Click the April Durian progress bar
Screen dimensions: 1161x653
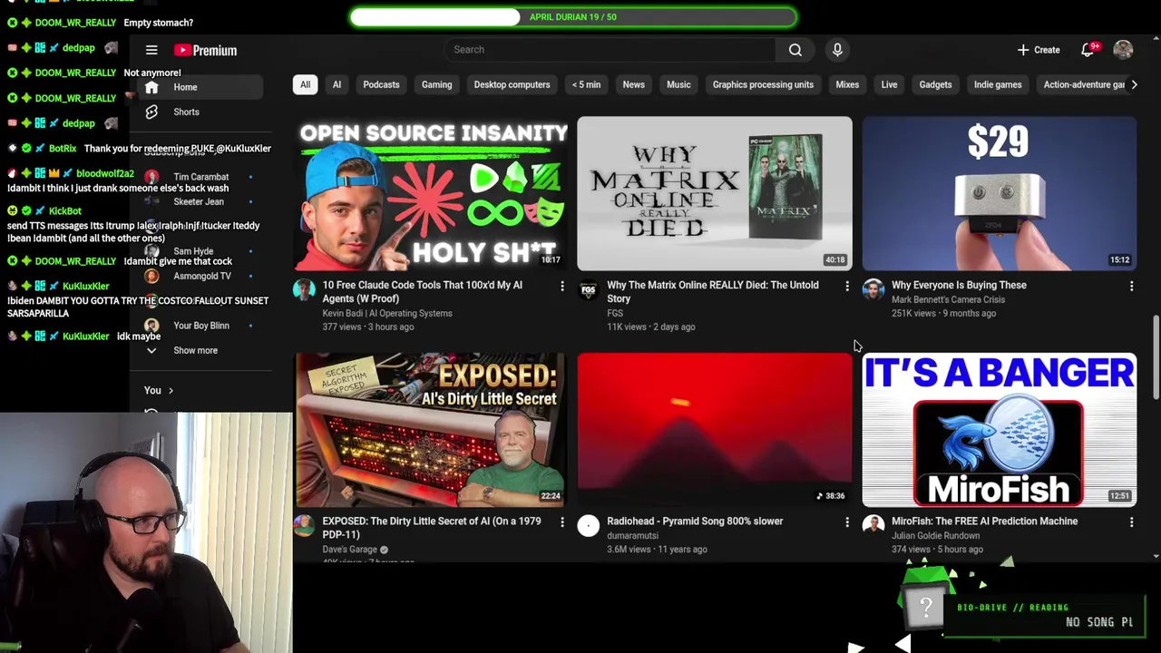(573, 16)
